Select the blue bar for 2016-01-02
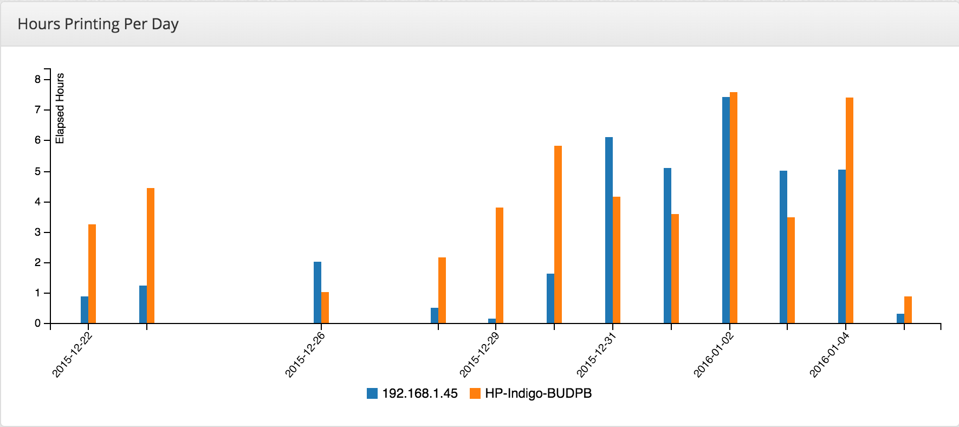 coord(726,210)
